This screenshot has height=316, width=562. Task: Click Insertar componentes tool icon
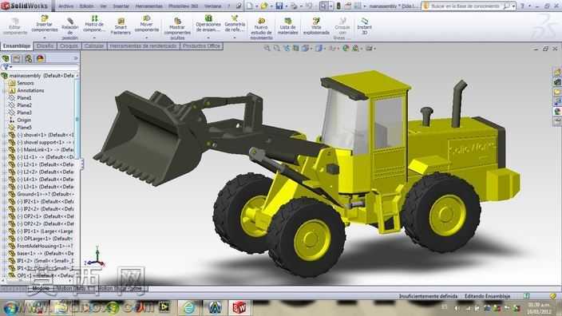(45, 18)
